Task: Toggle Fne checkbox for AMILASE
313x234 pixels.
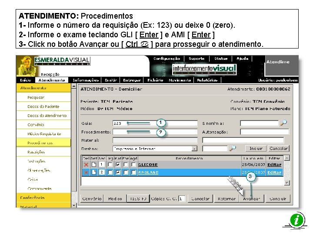Action: coord(126,172)
